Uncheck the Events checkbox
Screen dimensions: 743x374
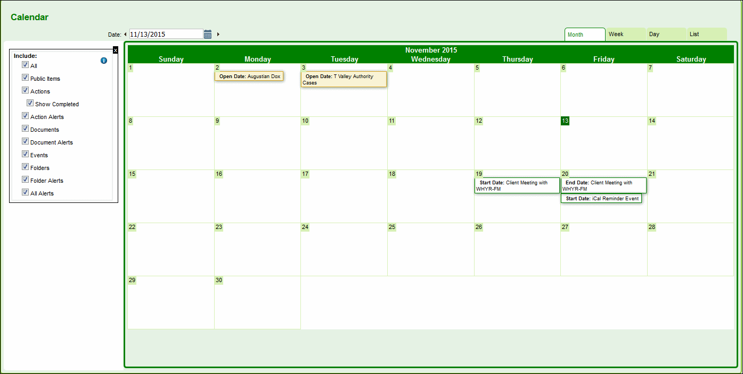pyautogui.click(x=25, y=154)
